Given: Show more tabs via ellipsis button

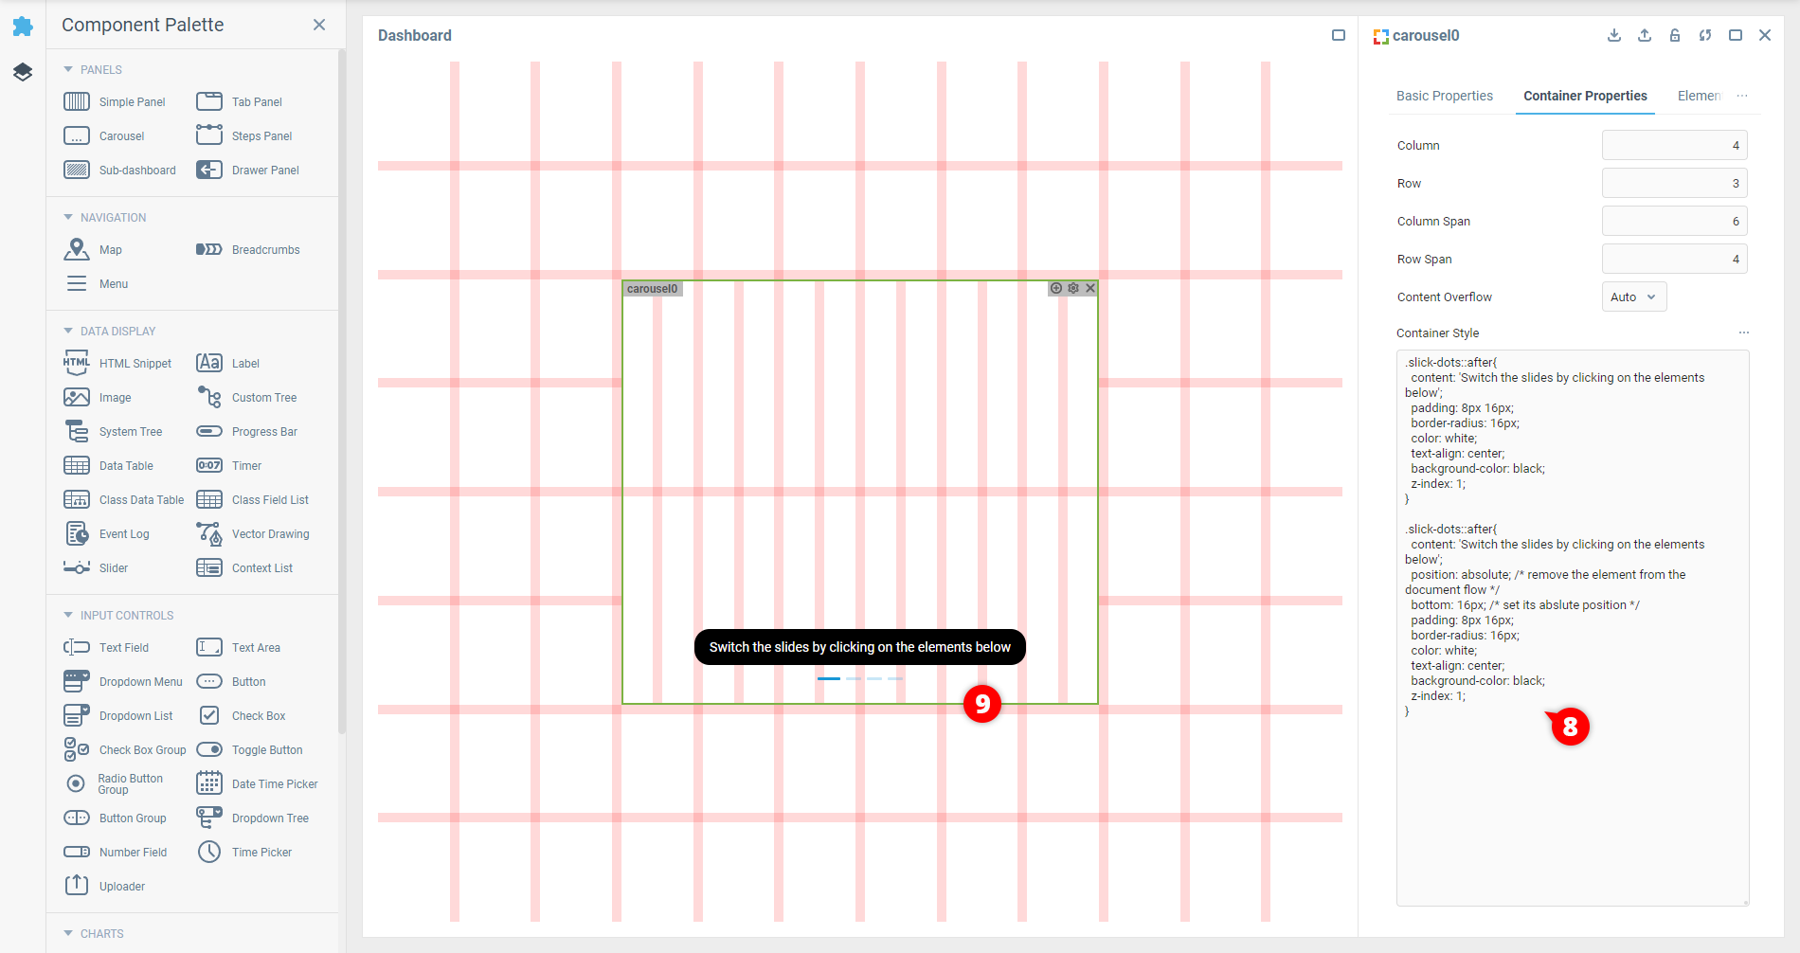Looking at the screenshot, I should [x=1742, y=96].
